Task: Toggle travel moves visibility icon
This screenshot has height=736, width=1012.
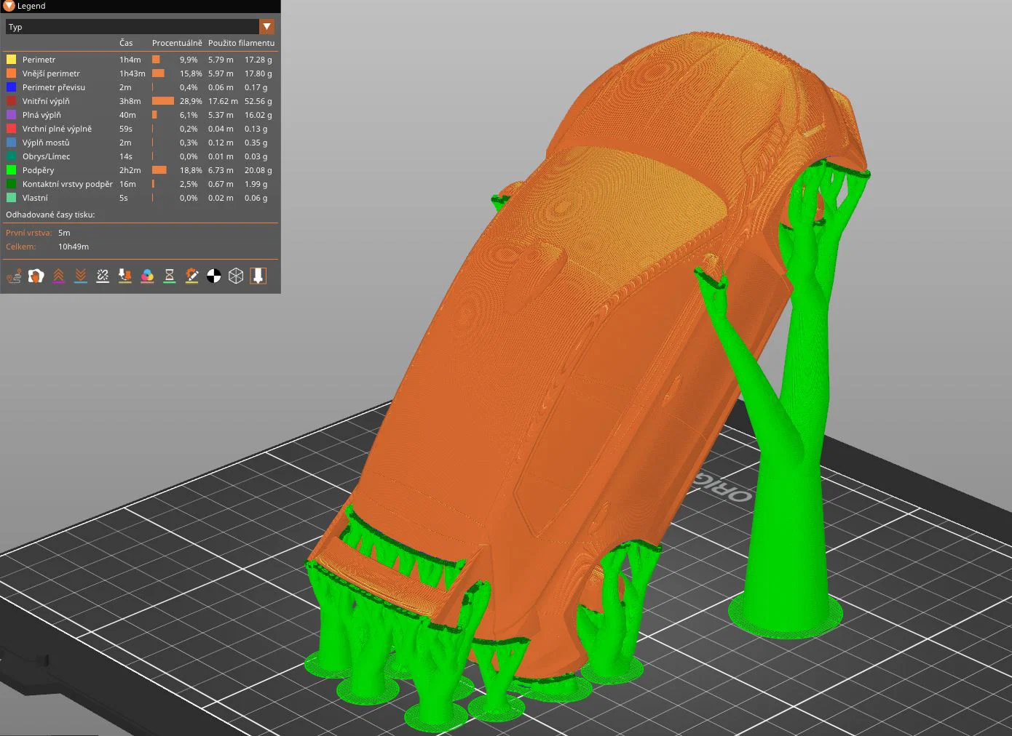Action: 14,276
